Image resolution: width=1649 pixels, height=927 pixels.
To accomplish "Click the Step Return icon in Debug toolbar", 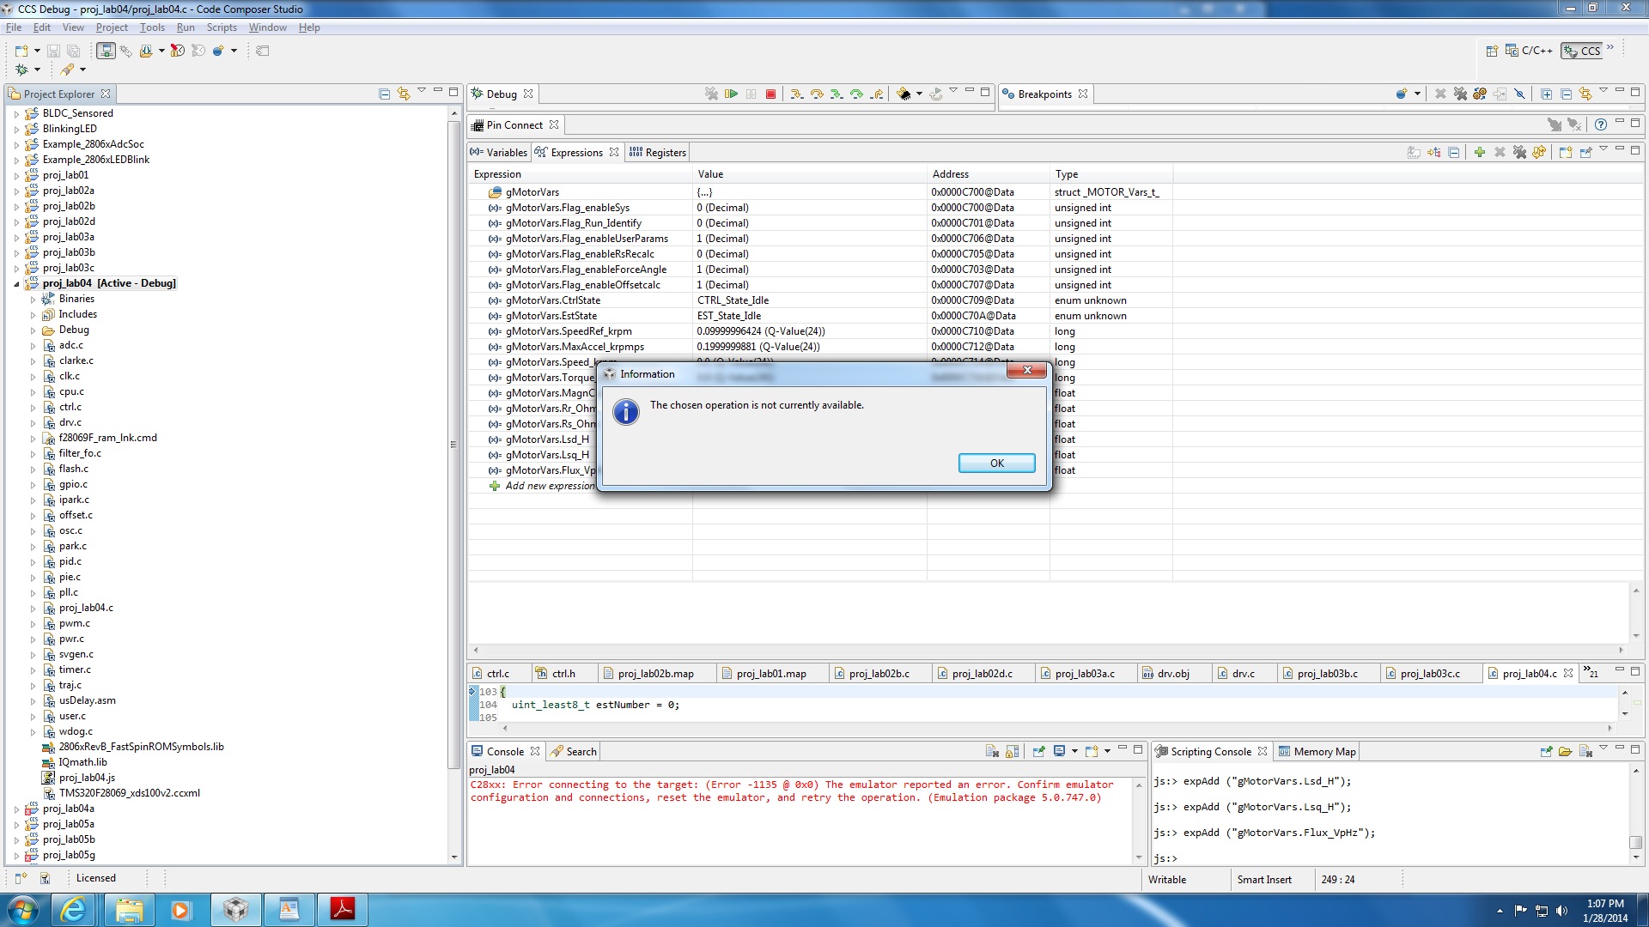I will [x=876, y=94].
